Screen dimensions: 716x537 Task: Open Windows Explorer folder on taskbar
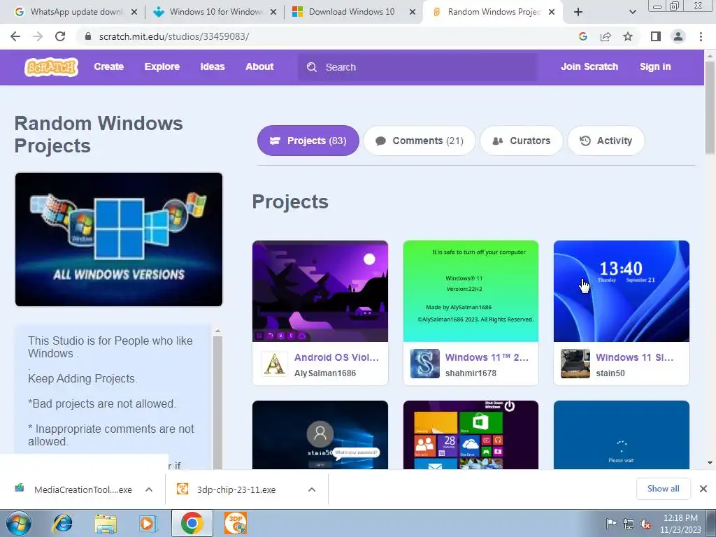(x=106, y=524)
